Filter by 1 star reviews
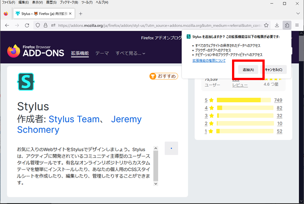The width and height of the screenshot is (304, 204). 209,131
